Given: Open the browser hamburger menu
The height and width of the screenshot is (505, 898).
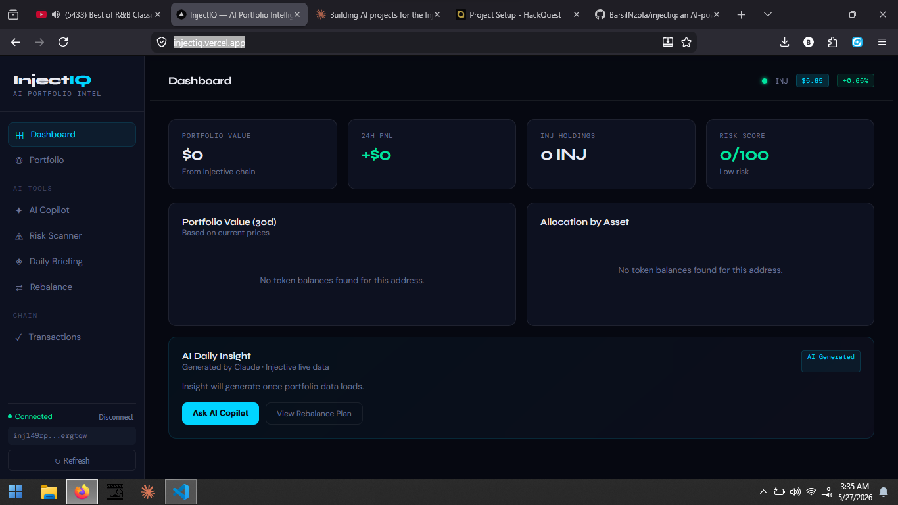Looking at the screenshot, I should point(882,42).
